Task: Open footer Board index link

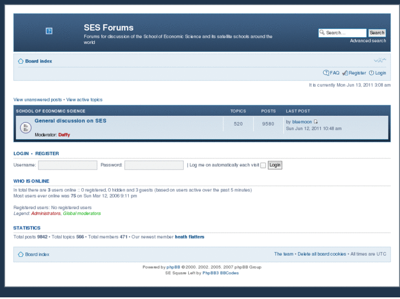Action: point(37,255)
